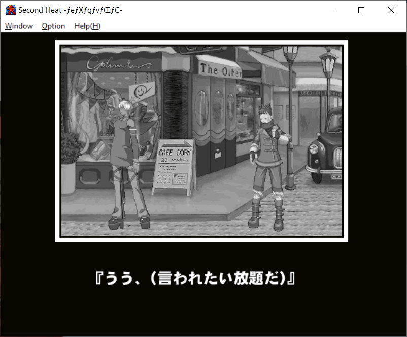
Task: Click the vintage car parked on the street
Action: [325, 147]
